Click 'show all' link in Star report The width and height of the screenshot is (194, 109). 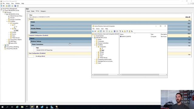[188, 17]
